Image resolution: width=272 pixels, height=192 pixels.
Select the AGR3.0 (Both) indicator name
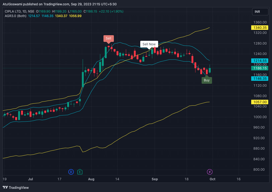16,16
